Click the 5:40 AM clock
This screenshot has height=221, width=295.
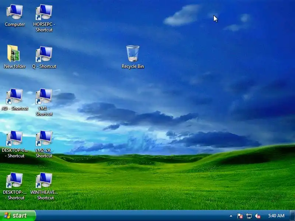276,216
